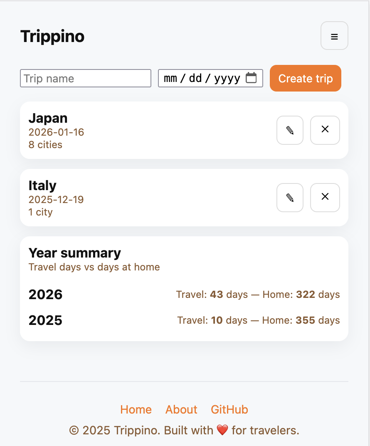Select the year segment of the date field

227,78
